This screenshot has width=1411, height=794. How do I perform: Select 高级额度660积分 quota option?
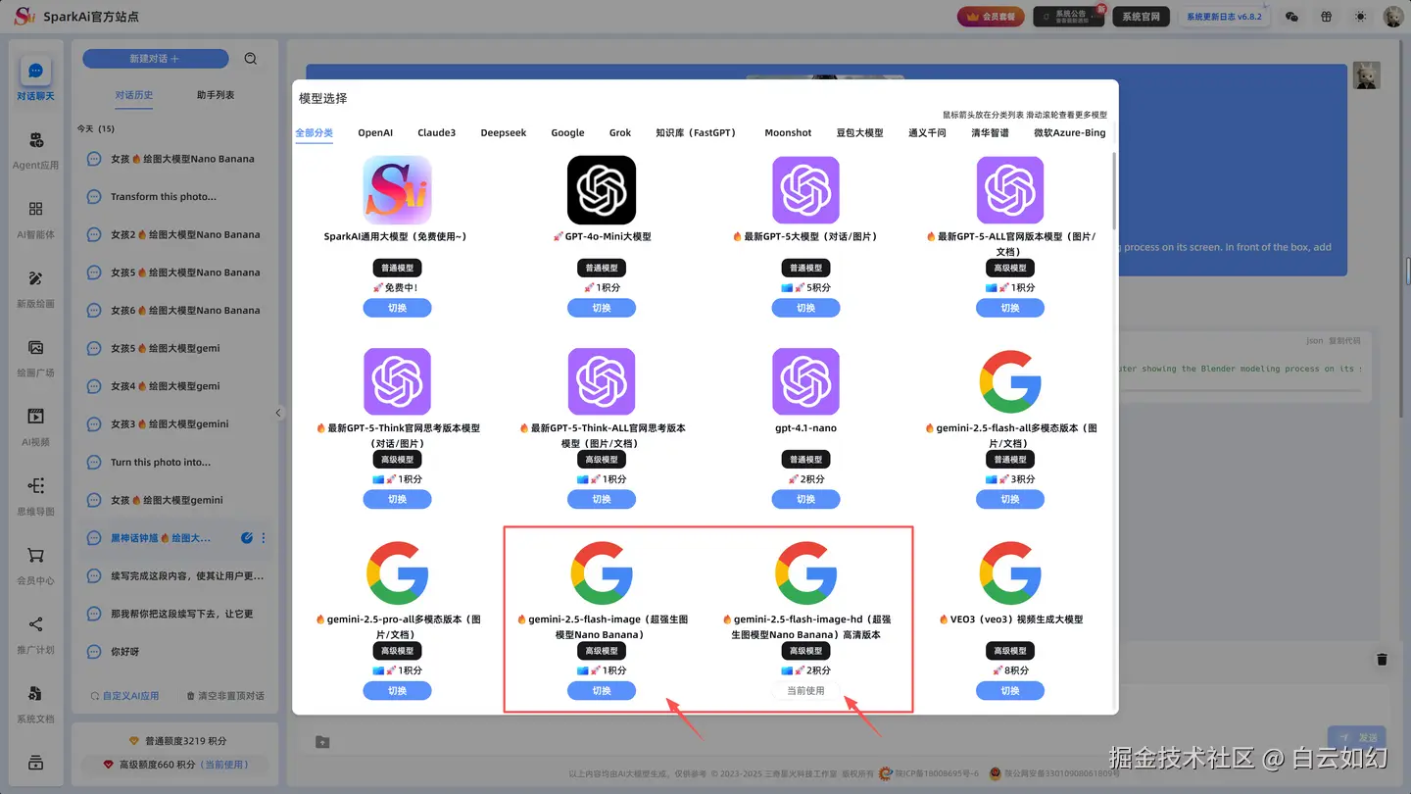click(x=176, y=765)
